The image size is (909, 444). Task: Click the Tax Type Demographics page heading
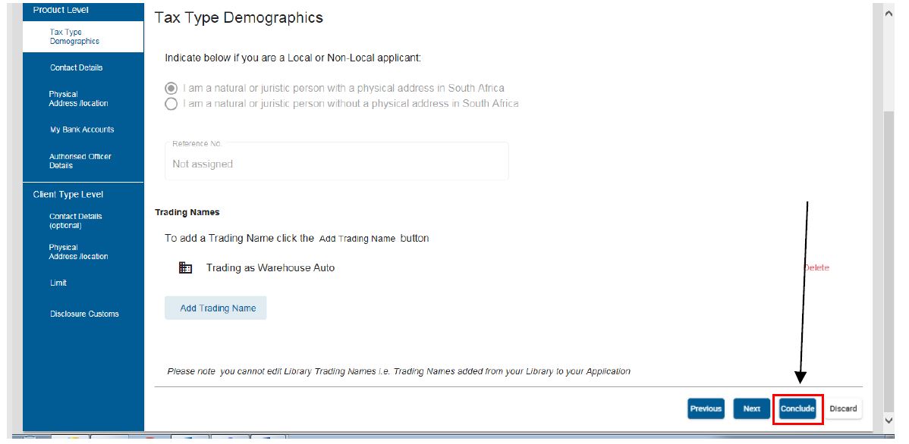pos(239,18)
